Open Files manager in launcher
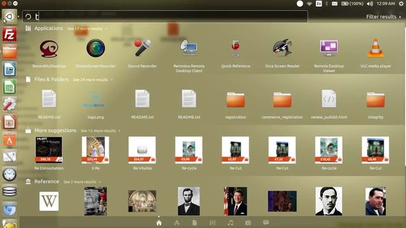406x228 pixels. click(10, 51)
